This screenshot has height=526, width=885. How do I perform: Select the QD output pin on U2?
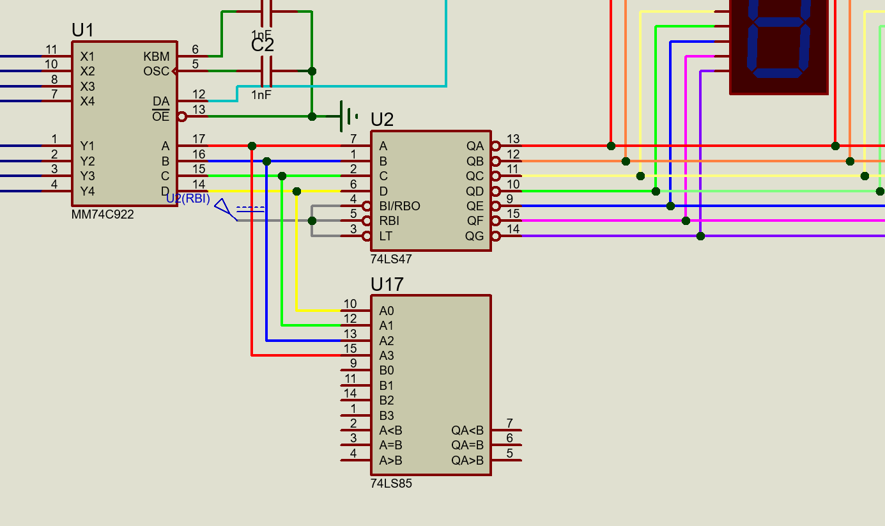[x=507, y=190]
